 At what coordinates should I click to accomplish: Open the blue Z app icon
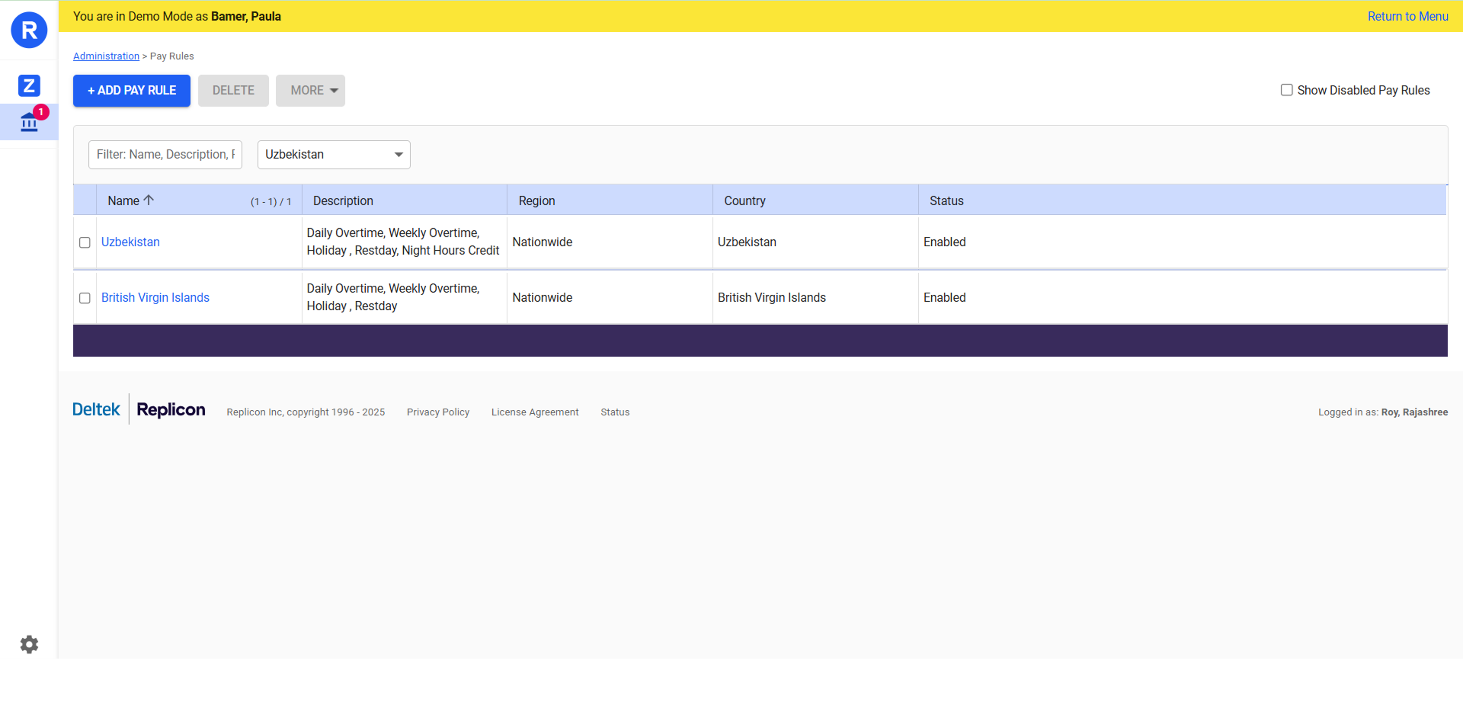(x=29, y=86)
